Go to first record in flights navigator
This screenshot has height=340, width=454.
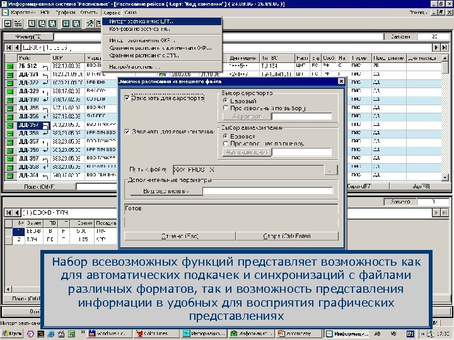point(9,47)
